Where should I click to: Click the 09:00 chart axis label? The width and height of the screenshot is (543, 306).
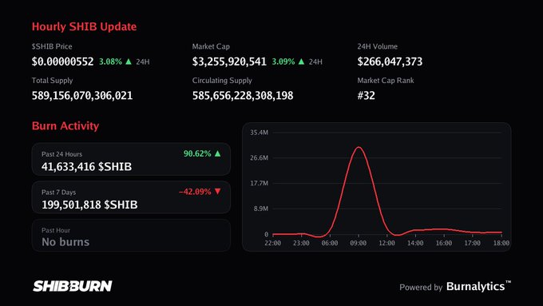(358, 243)
